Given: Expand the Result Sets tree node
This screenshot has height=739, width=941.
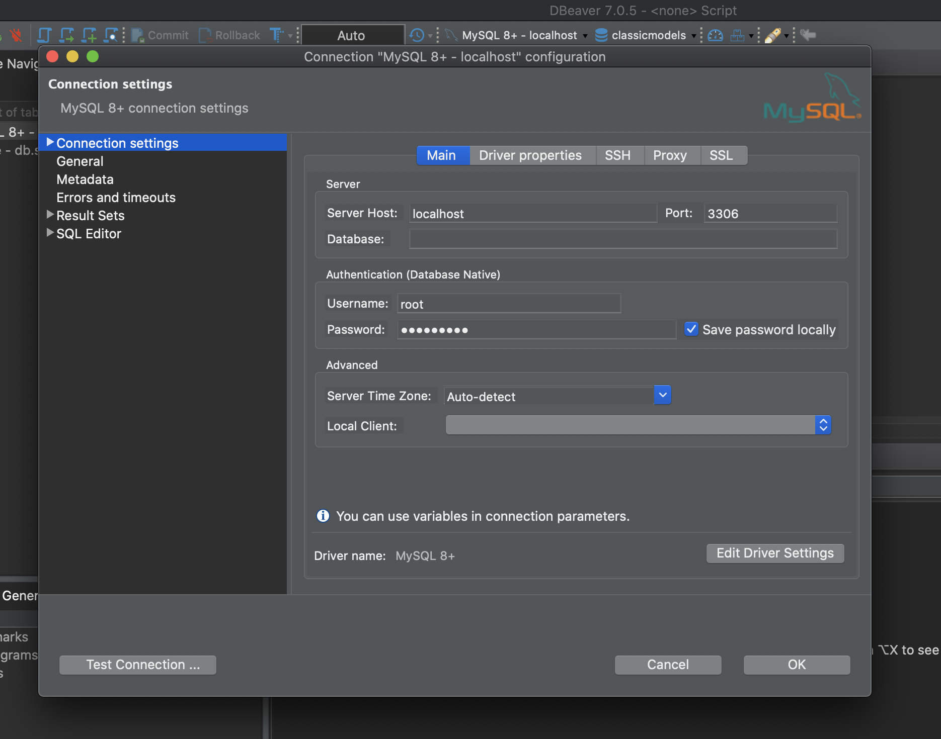Looking at the screenshot, I should pos(50,215).
